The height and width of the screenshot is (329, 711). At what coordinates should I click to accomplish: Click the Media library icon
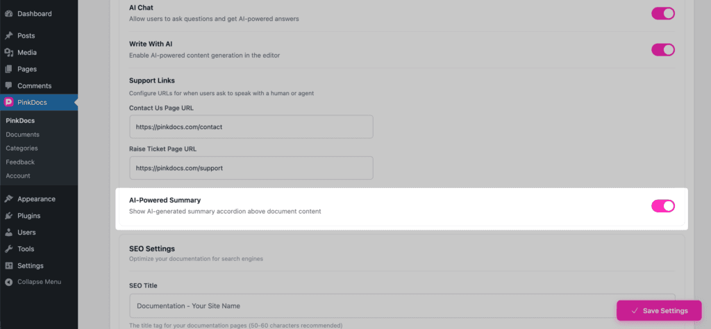click(x=8, y=52)
